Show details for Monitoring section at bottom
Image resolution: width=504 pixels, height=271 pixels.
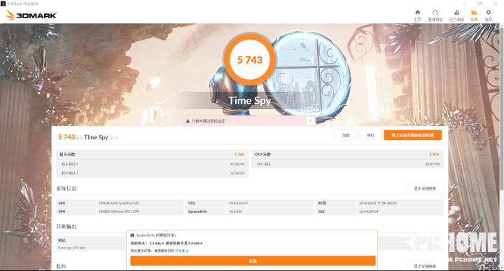425,266
